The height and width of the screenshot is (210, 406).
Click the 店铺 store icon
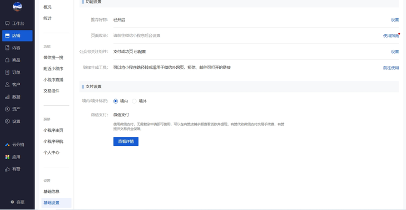7,35
